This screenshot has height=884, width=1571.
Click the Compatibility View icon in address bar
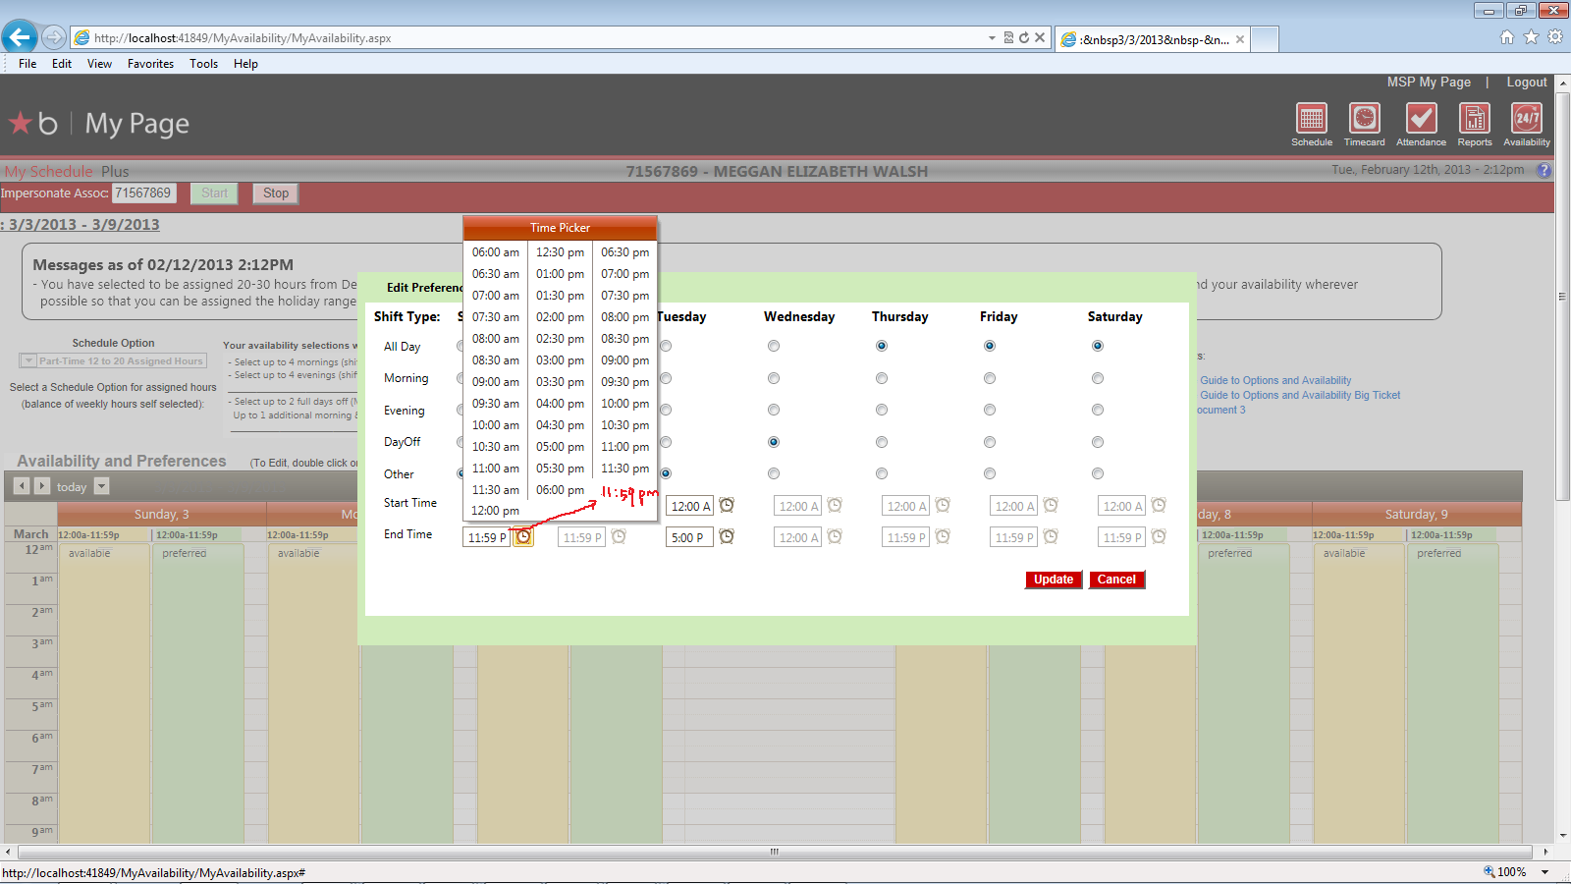[x=1008, y=37]
